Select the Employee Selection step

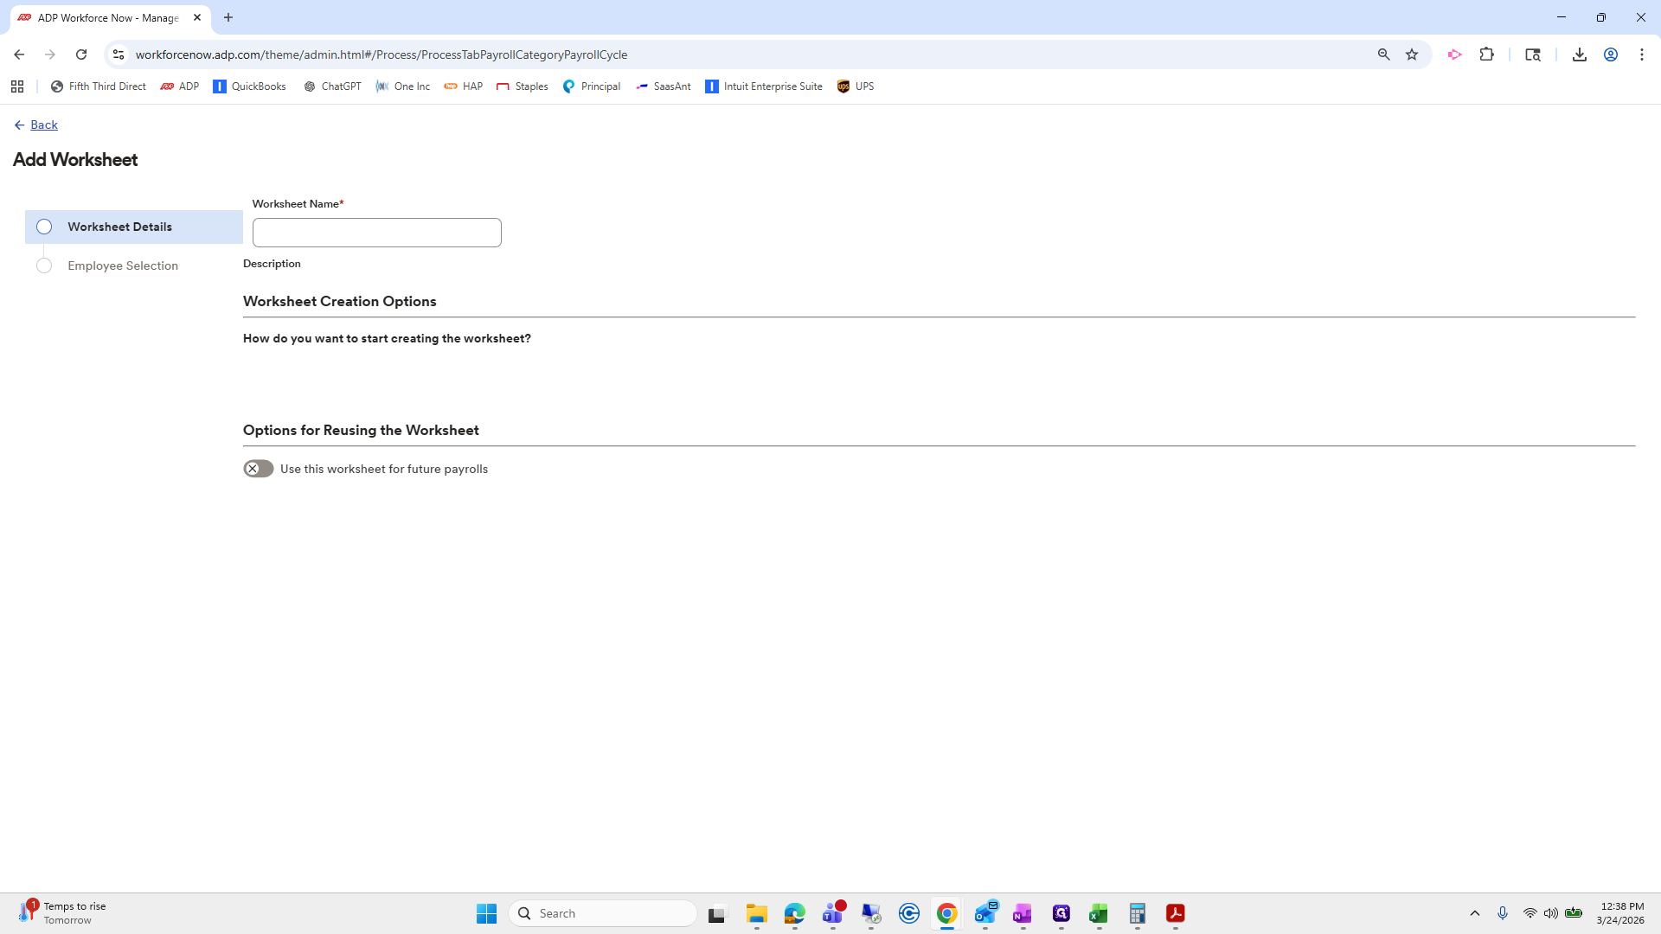[123, 265]
